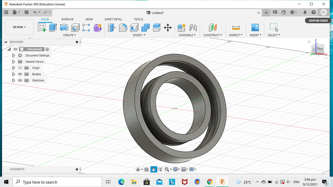
Task: Select the Combine tool
Action: [x=145, y=27]
